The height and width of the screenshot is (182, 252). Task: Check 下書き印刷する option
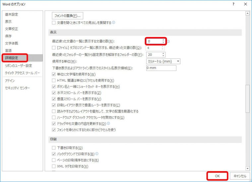(54, 148)
